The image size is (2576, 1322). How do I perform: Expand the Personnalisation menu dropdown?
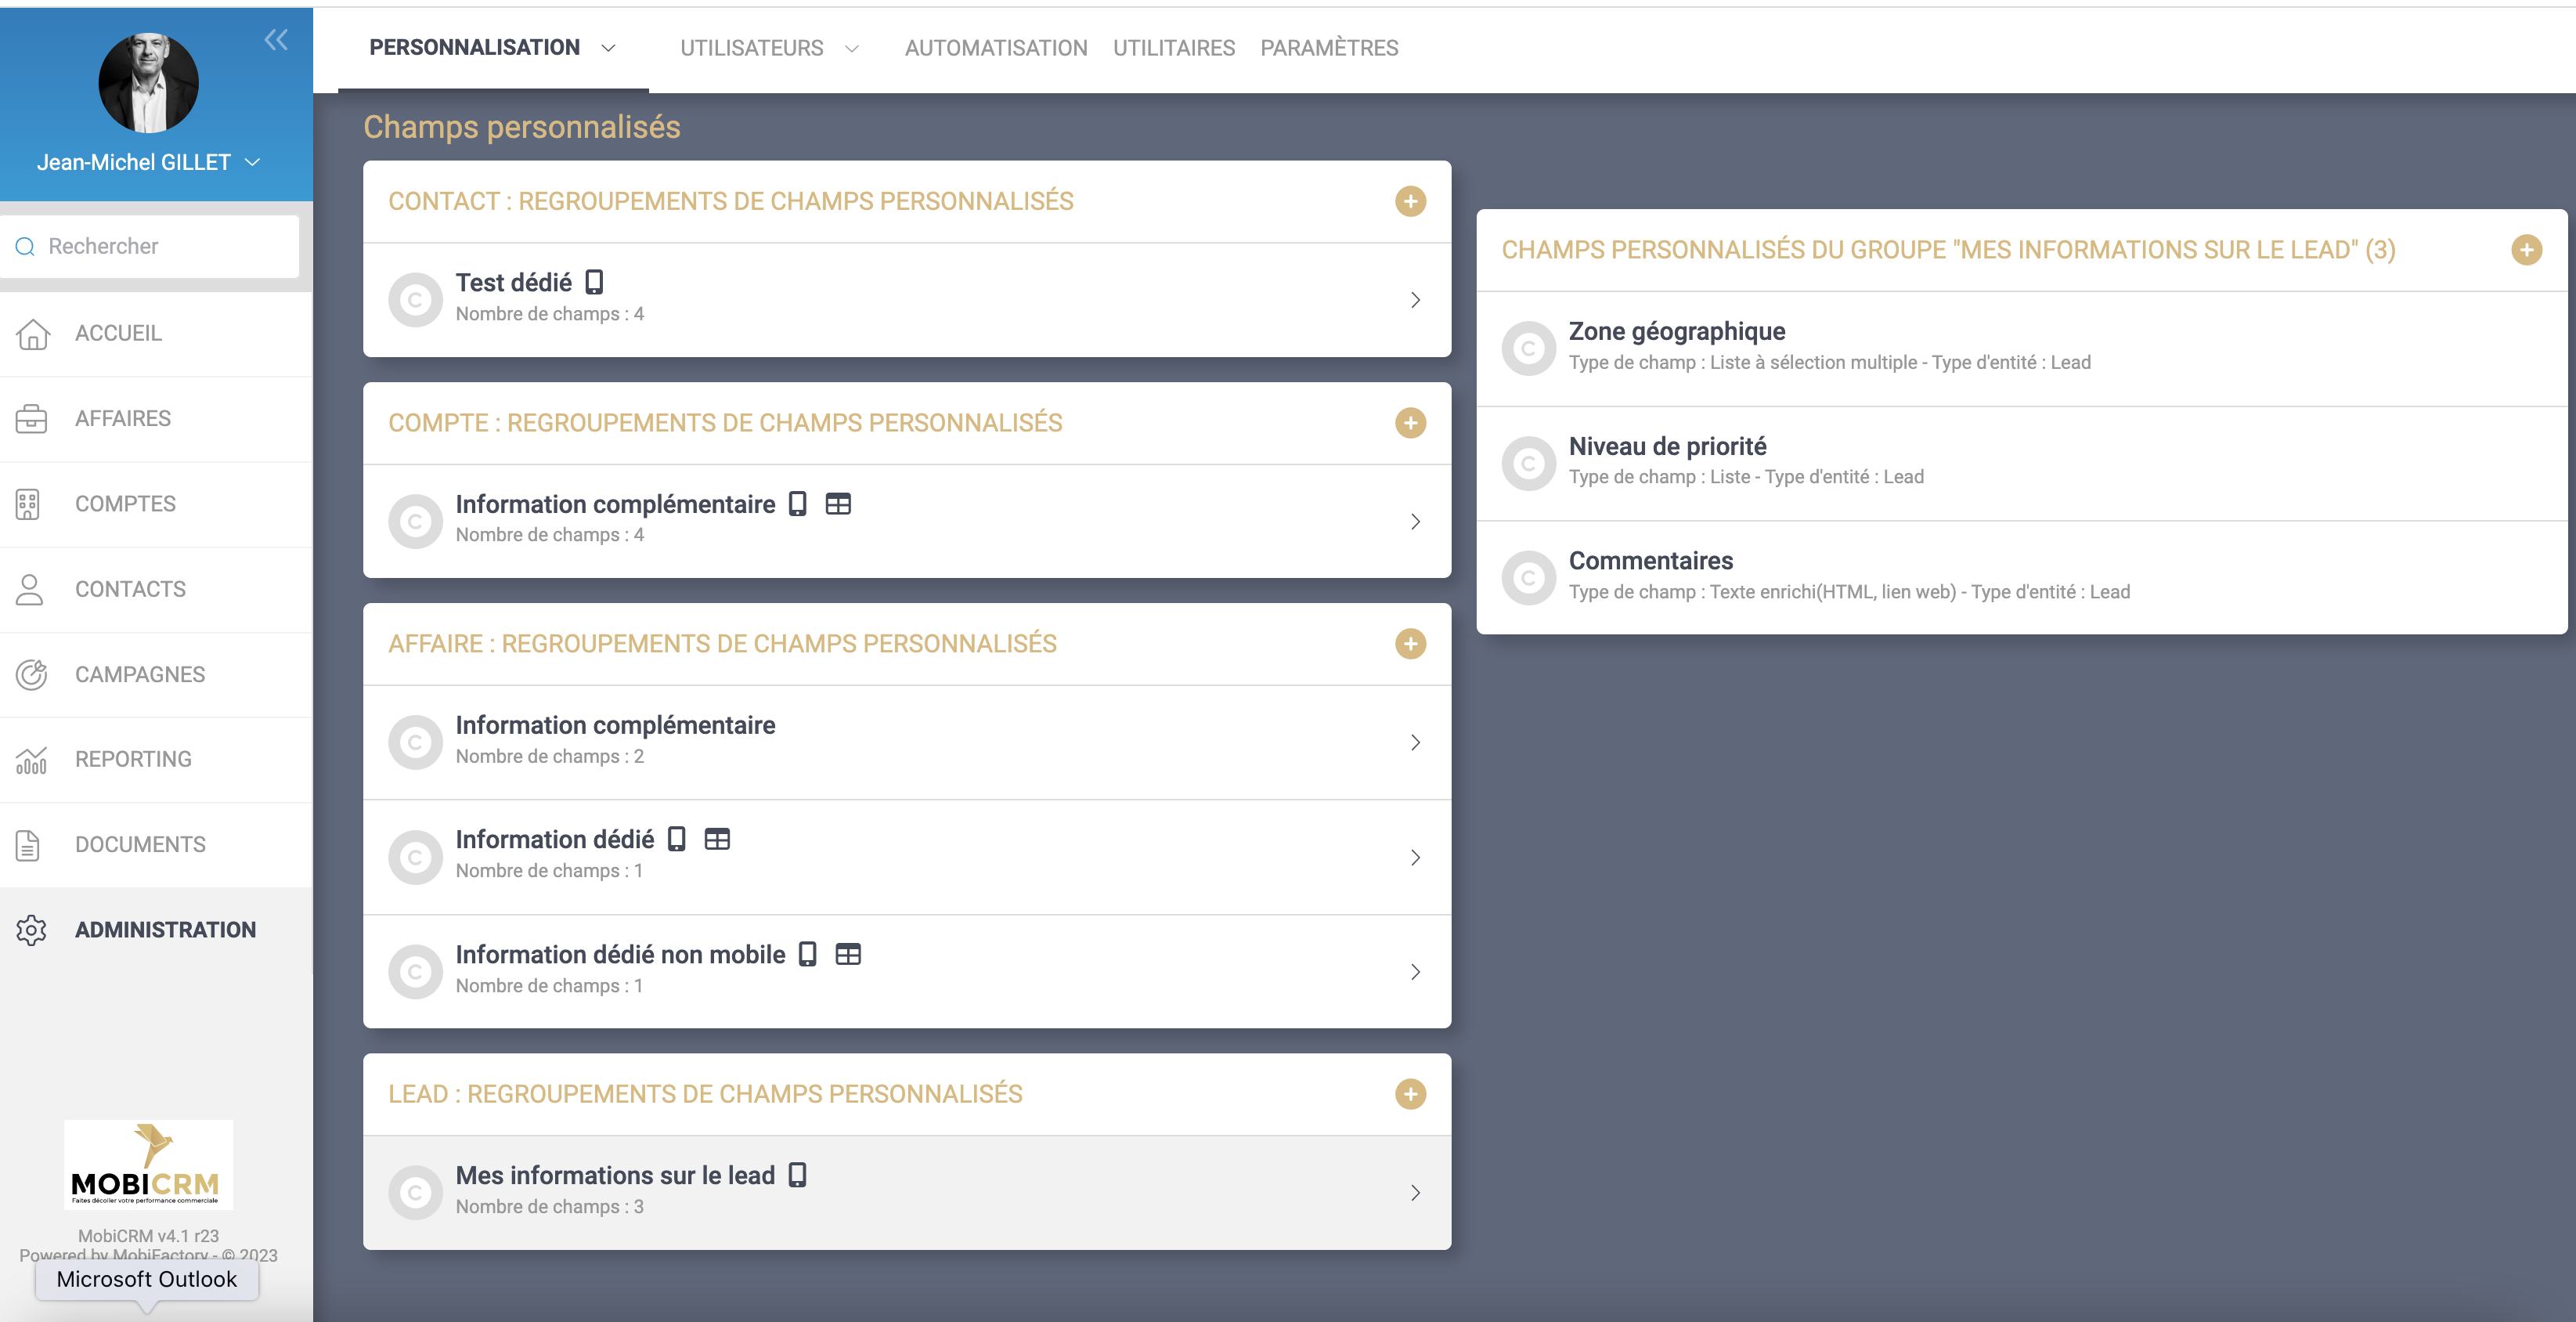click(608, 48)
